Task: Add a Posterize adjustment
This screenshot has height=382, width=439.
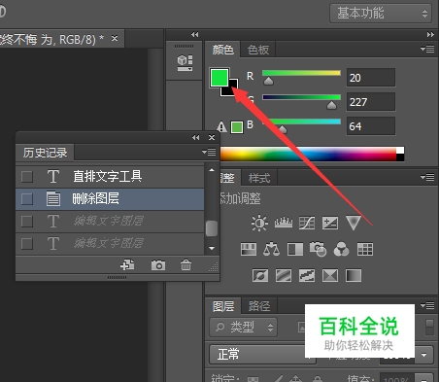Action: pos(284,276)
